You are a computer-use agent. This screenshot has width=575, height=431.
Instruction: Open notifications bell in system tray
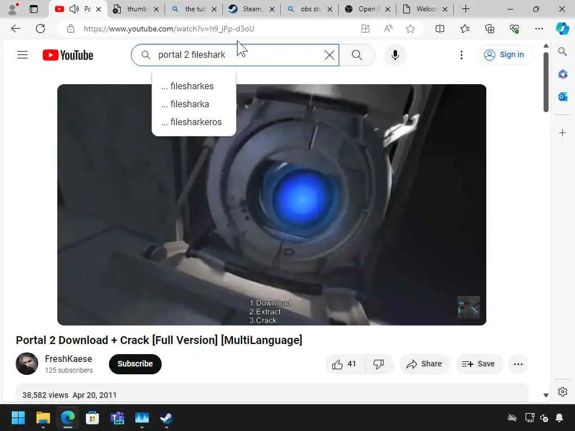click(559, 418)
